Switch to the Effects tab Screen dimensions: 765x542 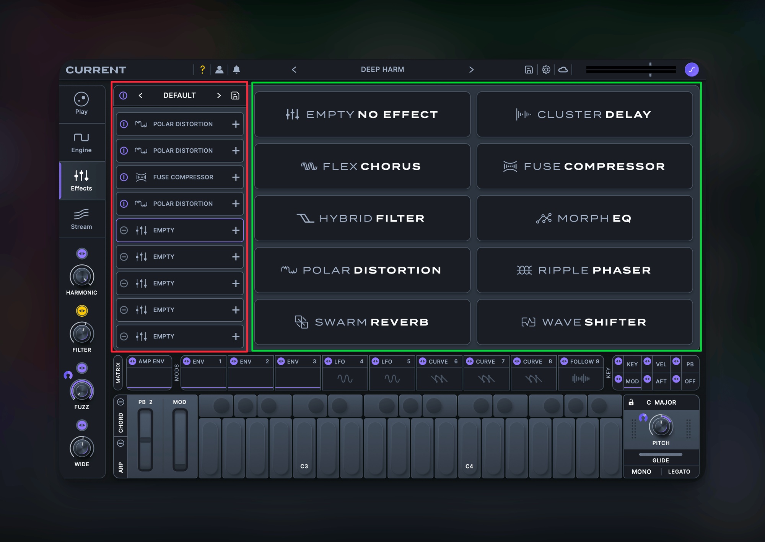[81, 181]
